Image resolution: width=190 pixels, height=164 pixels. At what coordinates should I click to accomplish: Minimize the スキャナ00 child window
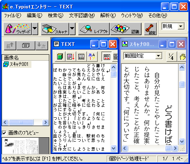coord(163,44)
